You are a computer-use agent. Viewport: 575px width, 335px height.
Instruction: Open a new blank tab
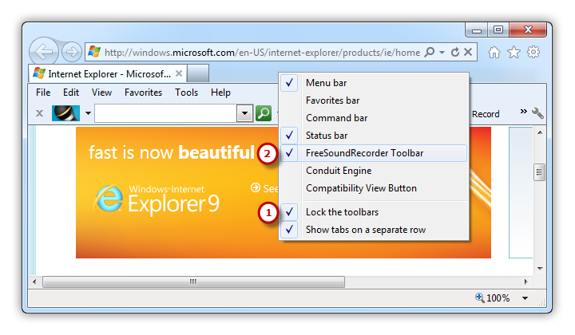(x=198, y=73)
